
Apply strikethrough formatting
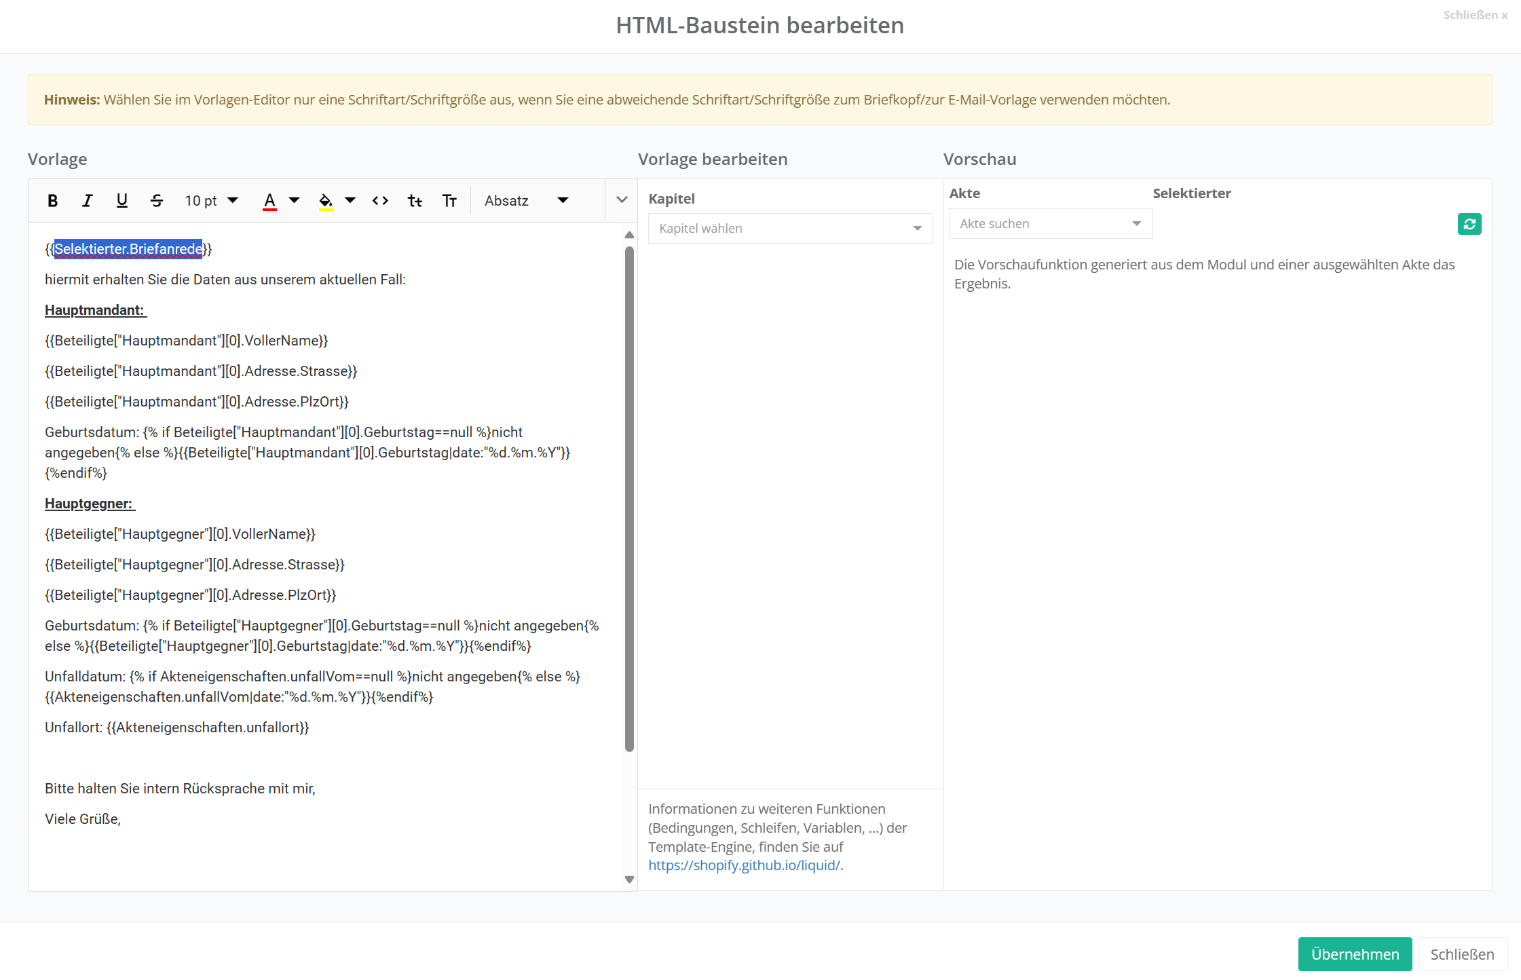pos(157,201)
